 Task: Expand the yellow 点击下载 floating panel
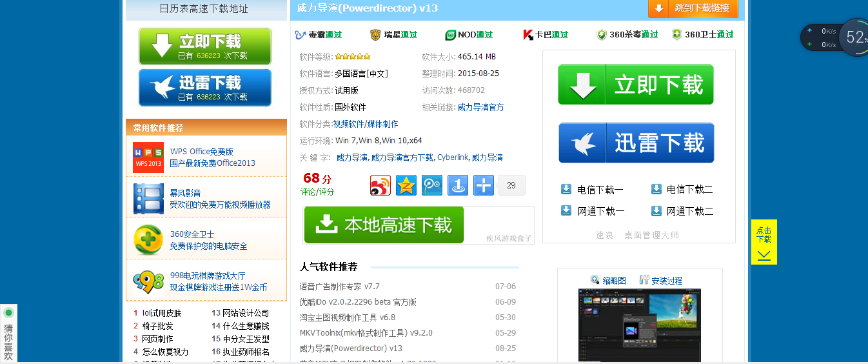click(x=764, y=242)
